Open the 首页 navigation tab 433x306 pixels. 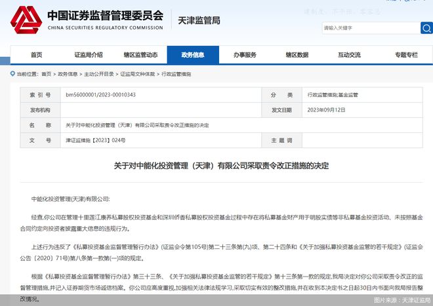(x=37, y=55)
